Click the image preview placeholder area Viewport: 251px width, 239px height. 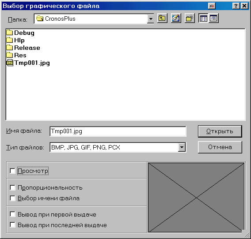pos(196,198)
